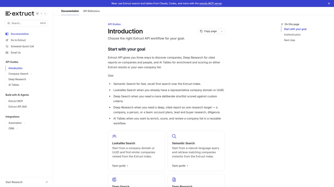Switch to dark theme moon icon

45,14
